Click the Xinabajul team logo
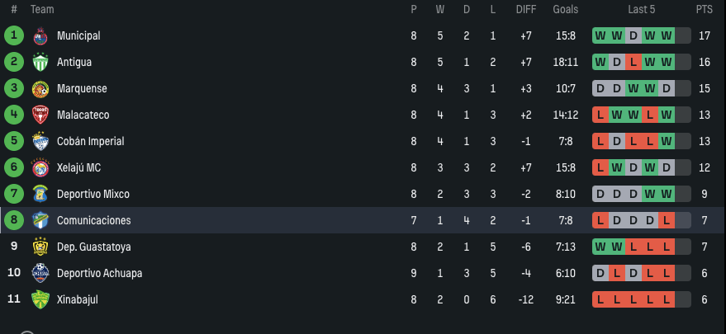This screenshot has width=726, height=334. tap(40, 300)
